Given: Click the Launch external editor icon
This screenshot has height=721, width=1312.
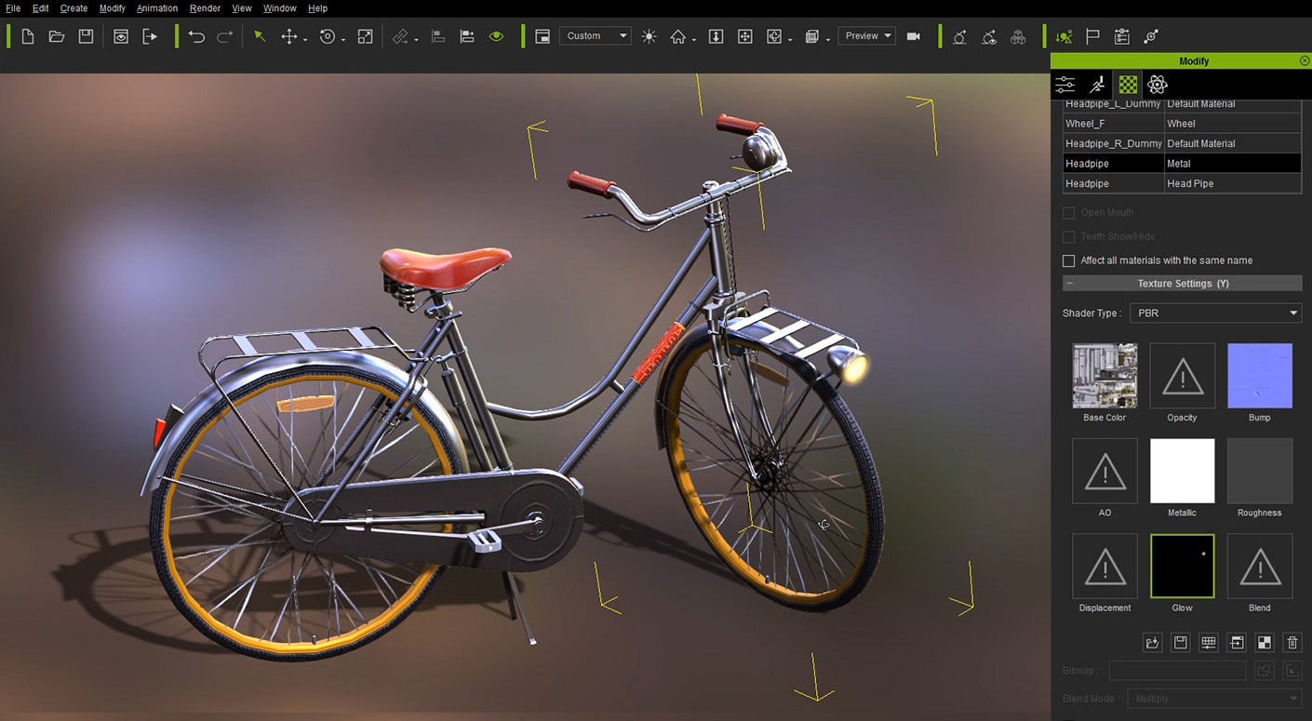Looking at the screenshot, I should (x=1237, y=643).
